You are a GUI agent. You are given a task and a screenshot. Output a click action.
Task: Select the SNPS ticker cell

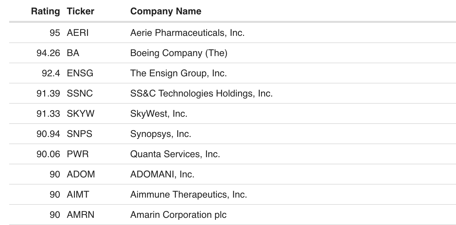point(79,134)
